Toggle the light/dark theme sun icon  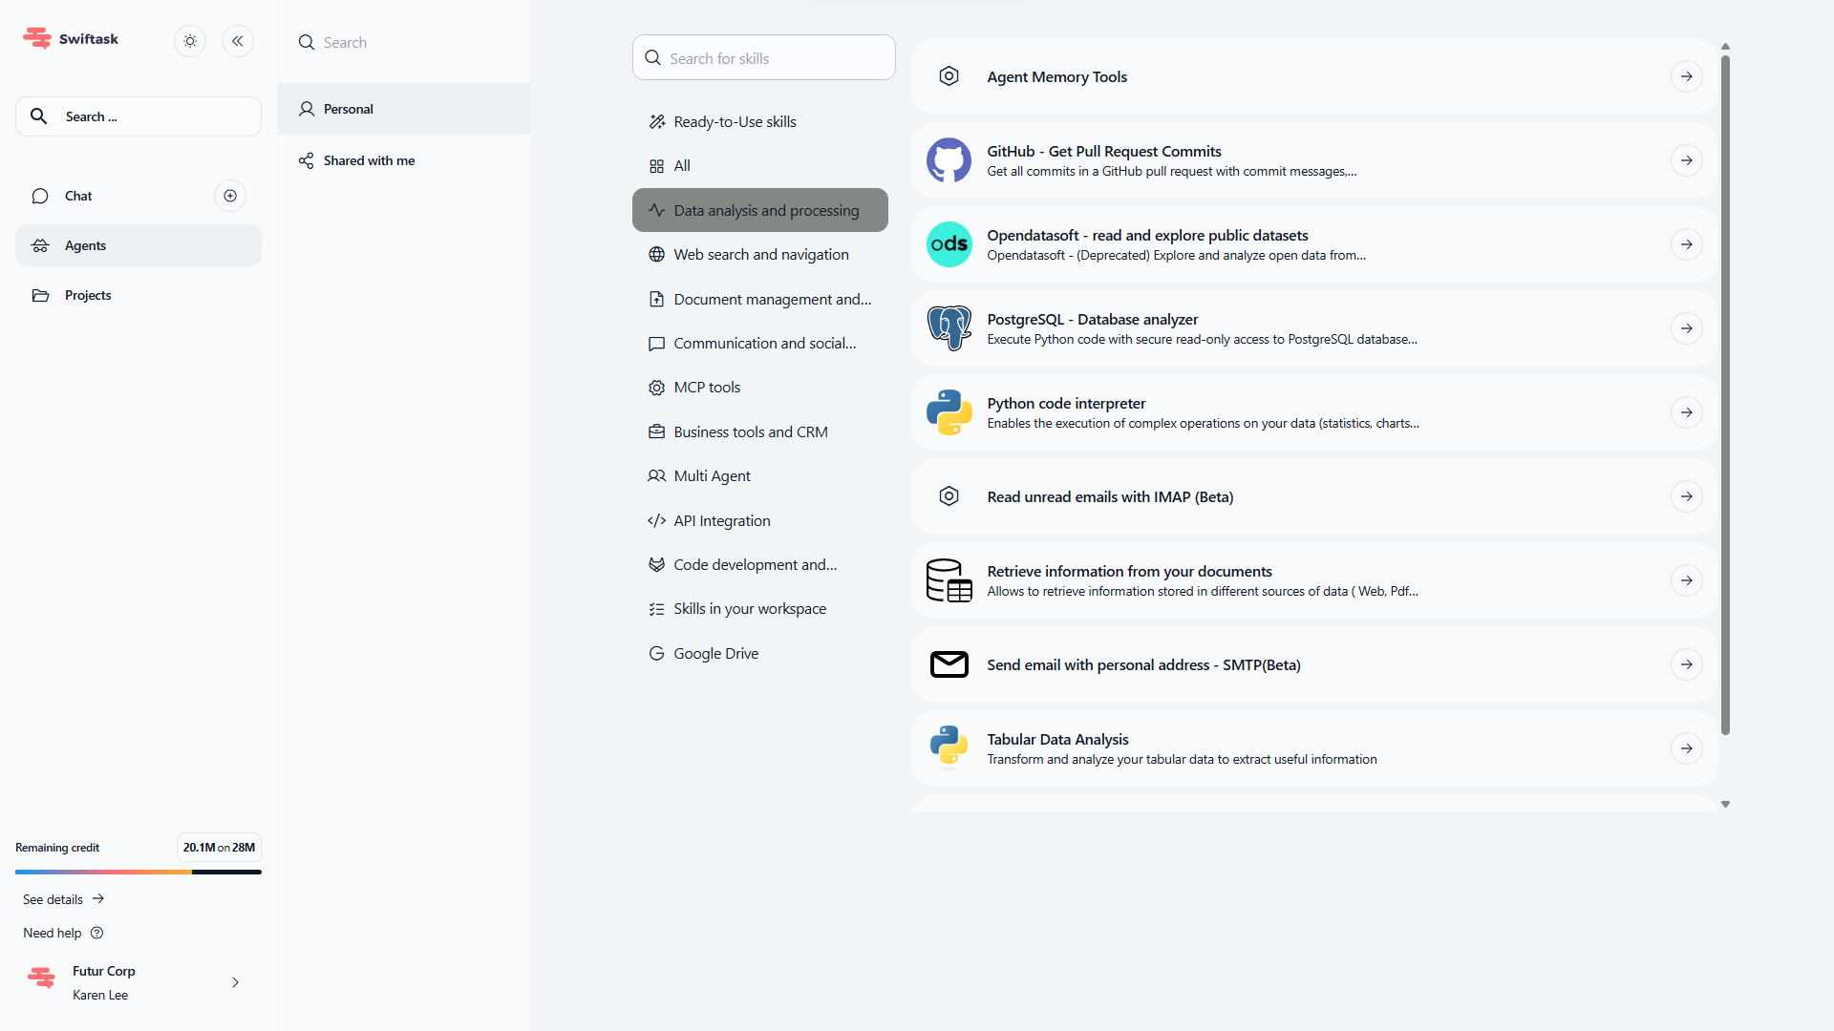tap(190, 41)
